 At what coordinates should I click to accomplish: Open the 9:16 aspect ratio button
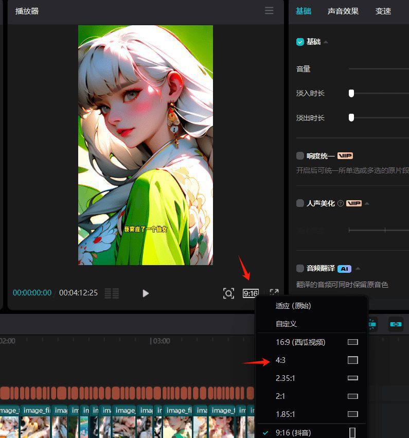click(x=251, y=293)
